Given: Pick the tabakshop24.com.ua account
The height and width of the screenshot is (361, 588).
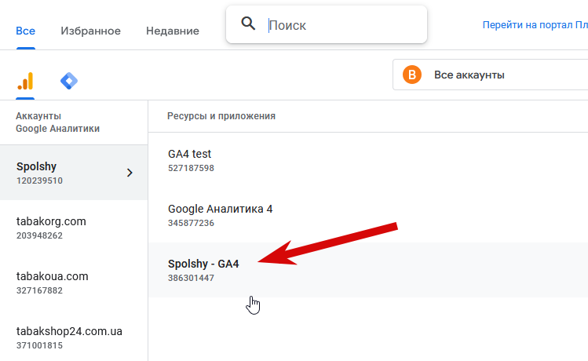Looking at the screenshot, I should click(69, 337).
